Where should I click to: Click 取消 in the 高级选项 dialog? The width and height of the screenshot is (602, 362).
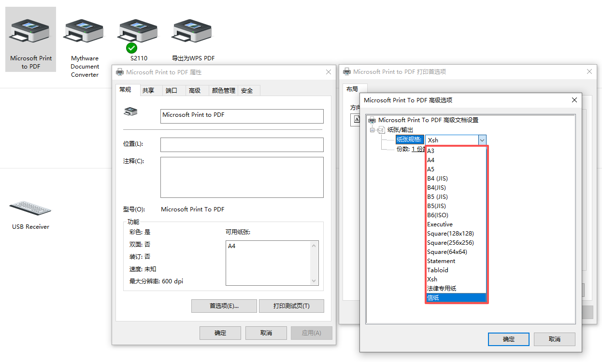pyautogui.click(x=555, y=339)
